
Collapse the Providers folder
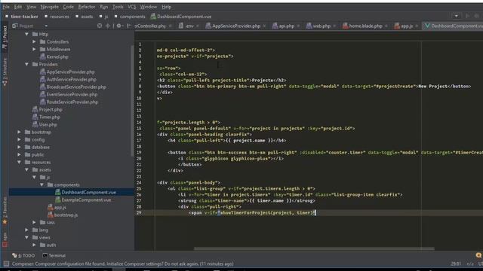pyautogui.click(x=27, y=64)
